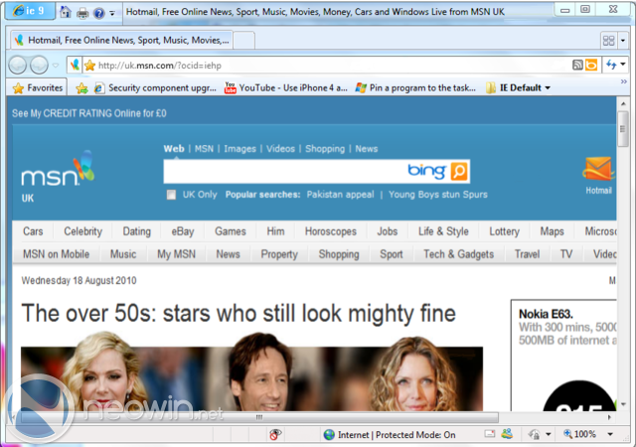
Task: Select the Hotmail MSN UK tab
Action: 121,40
